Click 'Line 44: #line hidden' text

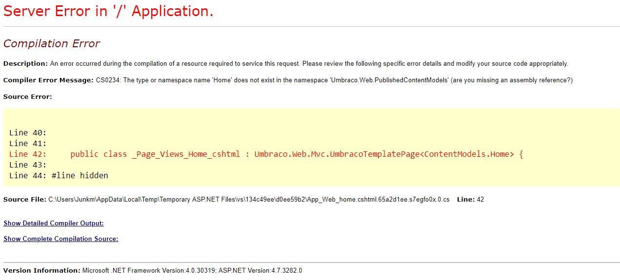[x=59, y=175]
